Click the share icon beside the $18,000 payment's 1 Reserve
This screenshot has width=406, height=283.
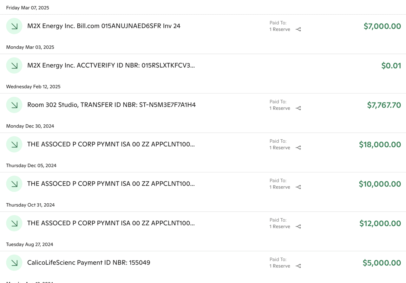298,148
